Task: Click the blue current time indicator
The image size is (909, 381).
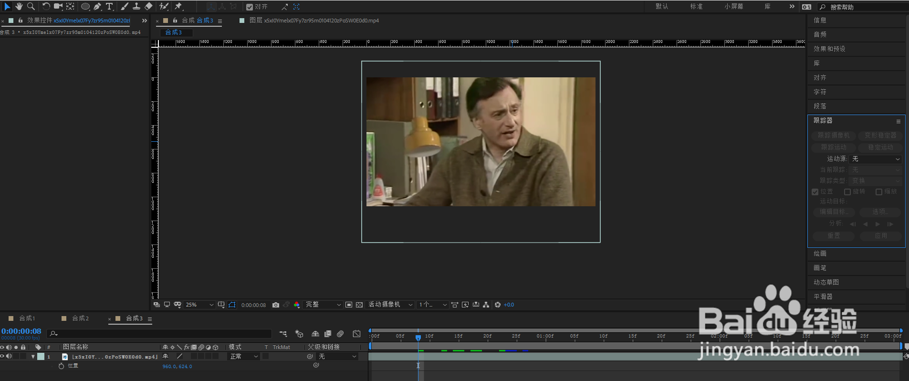Action: point(418,338)
